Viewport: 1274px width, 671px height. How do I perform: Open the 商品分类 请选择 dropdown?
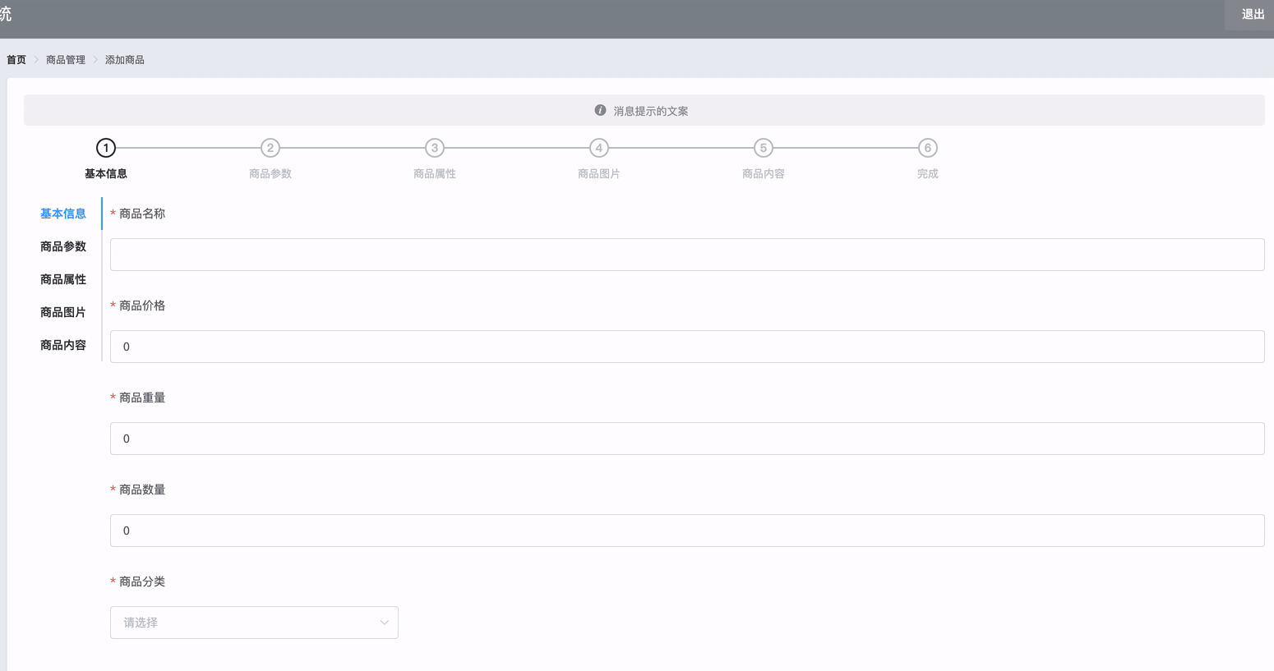pos(254,623)
